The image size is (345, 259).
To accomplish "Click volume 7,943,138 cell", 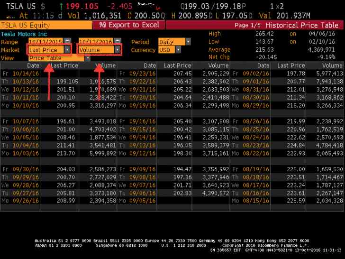I will pos(329,82).
